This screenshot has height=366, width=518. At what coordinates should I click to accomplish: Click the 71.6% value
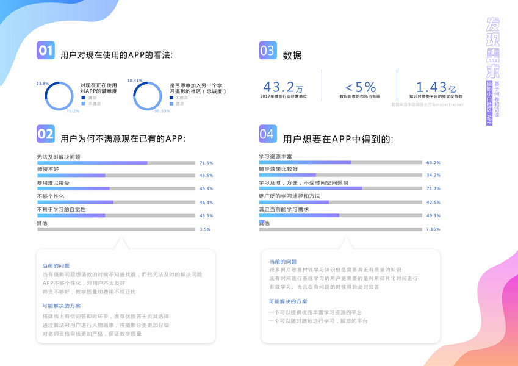pyautogui.click(x=206, y=163)
